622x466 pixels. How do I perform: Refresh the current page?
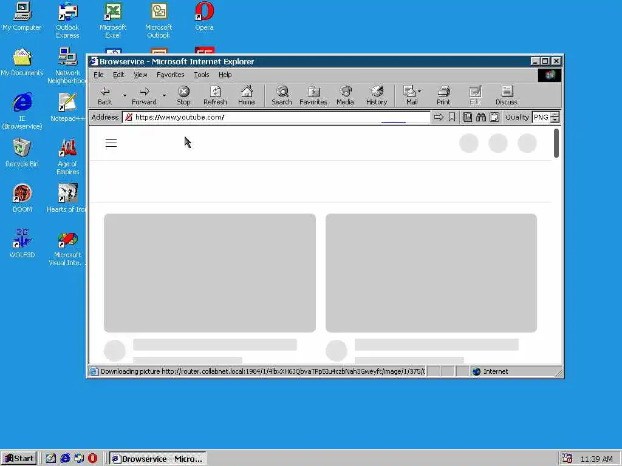[x=215, y=95]
